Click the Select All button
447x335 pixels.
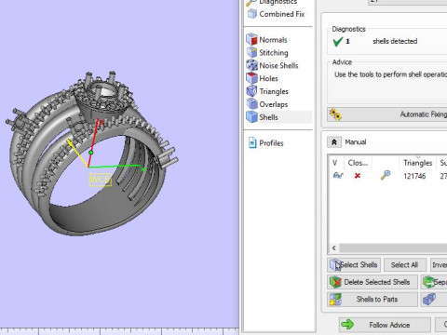(x=405, y=265)
